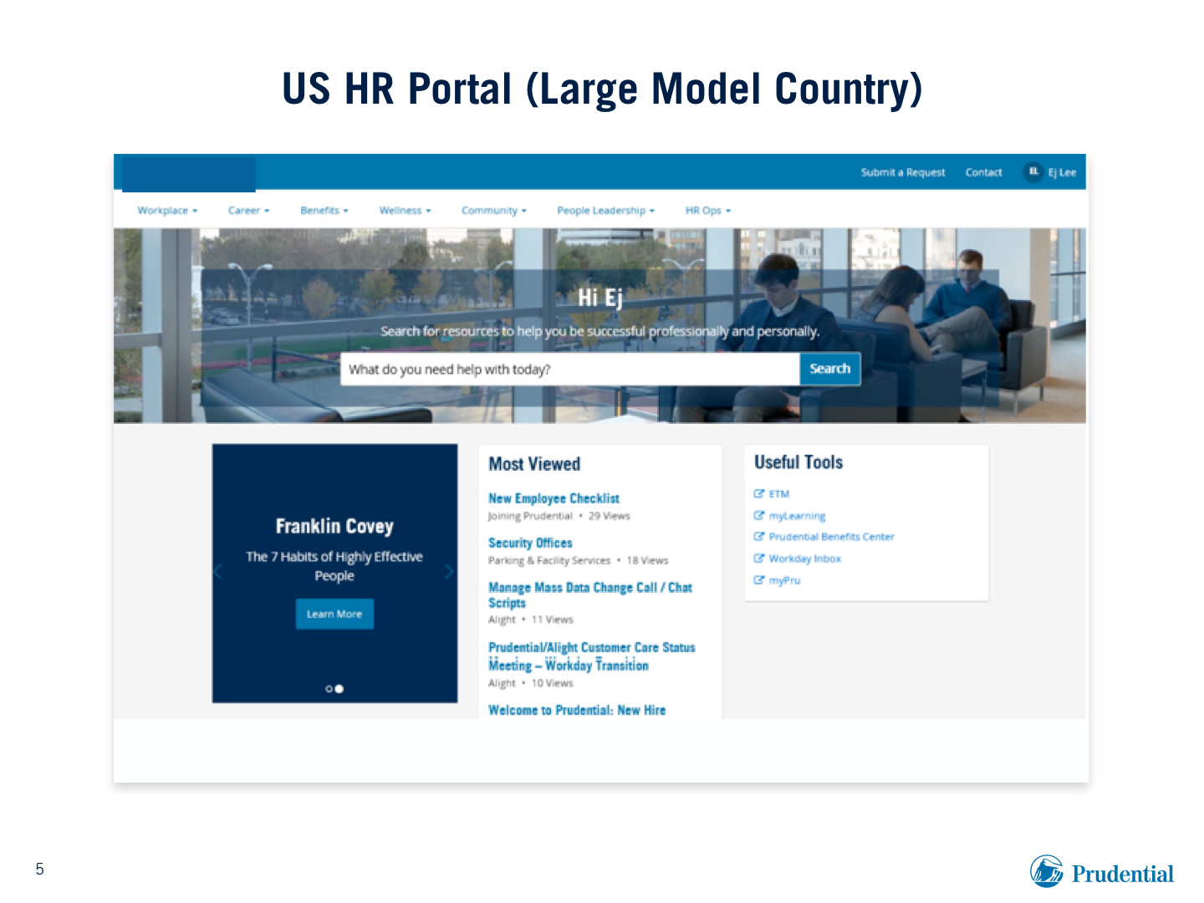
Task: Open Prudential/Alight Customer Care Status Meeting link
Action: click(x=592, y=656)
